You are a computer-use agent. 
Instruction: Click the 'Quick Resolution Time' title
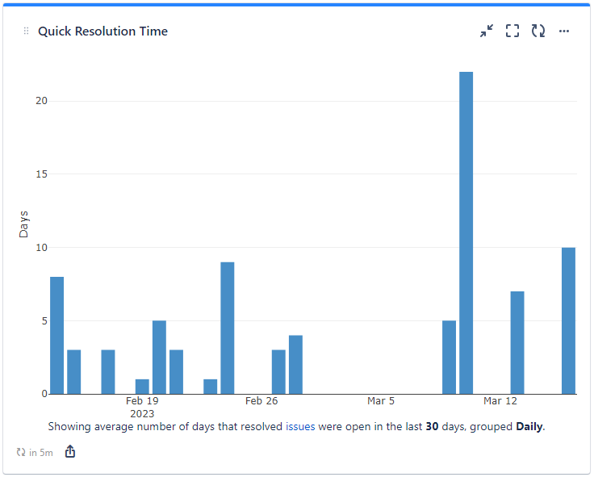(x=103, y=31)
